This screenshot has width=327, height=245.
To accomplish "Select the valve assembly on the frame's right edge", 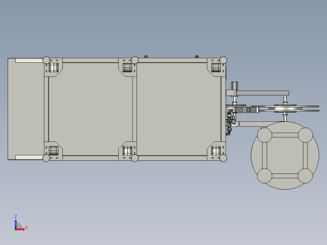I will coord(230,122).
